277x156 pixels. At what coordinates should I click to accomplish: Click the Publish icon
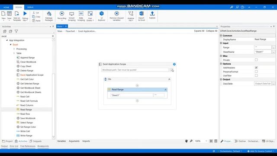(152, 13)
